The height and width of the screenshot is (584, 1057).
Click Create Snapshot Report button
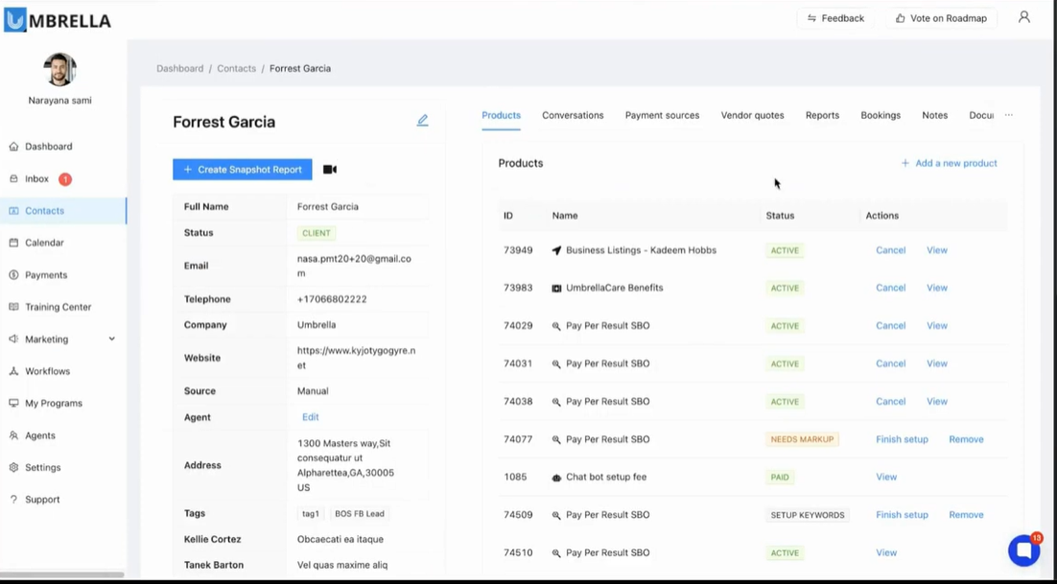pyautogui.click(x=242, y=170)
